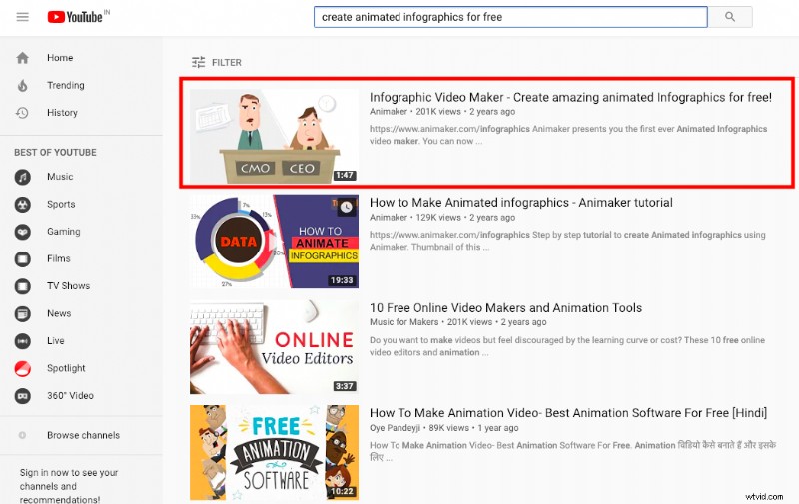This screenshot has width=799, height=504.
Task: Open How To Make Animation Video Hindi title
Action: (x=568, y=413)
